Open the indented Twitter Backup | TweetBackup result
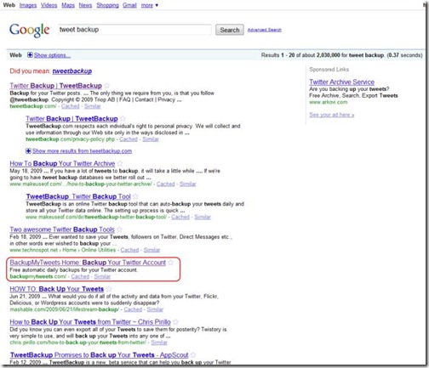The height and width of the screenshot is (368, 429). pos(71,118)
